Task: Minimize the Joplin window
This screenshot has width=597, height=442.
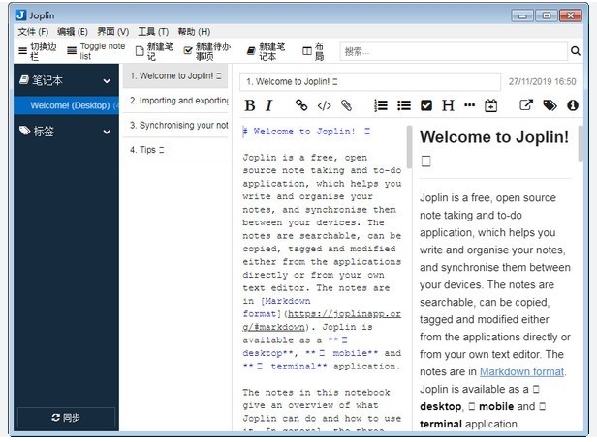Action: click(x=522, y=15)
